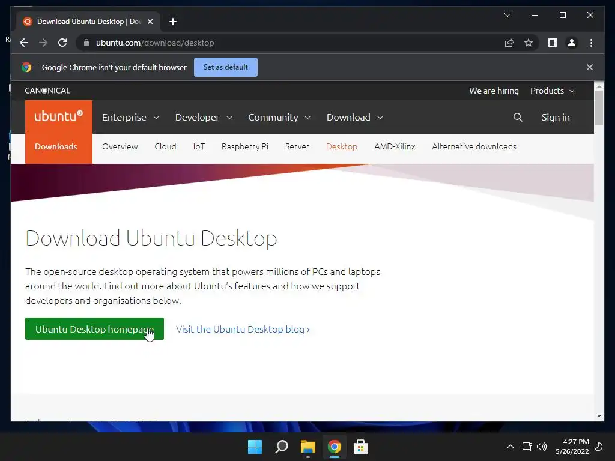The image size is (615, 461).
Task: Click the scrollbar down arrow
Action: [599, 416]
